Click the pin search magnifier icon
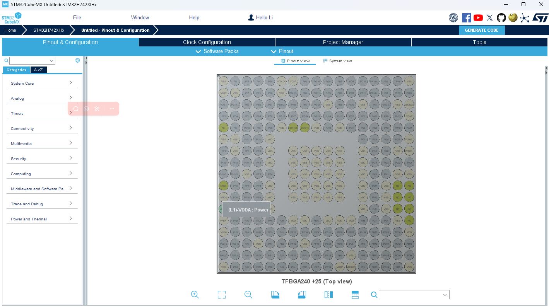 (374, 295)
